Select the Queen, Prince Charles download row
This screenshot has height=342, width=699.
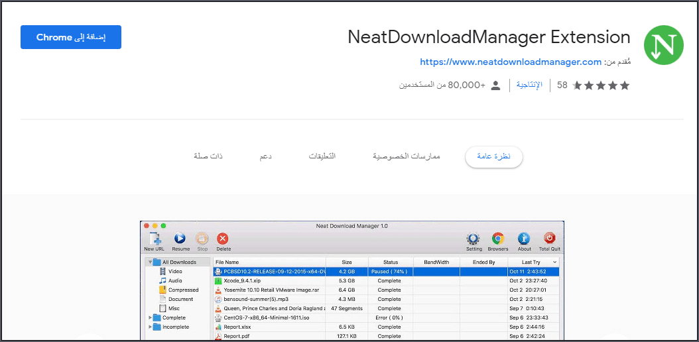(386, 308)
